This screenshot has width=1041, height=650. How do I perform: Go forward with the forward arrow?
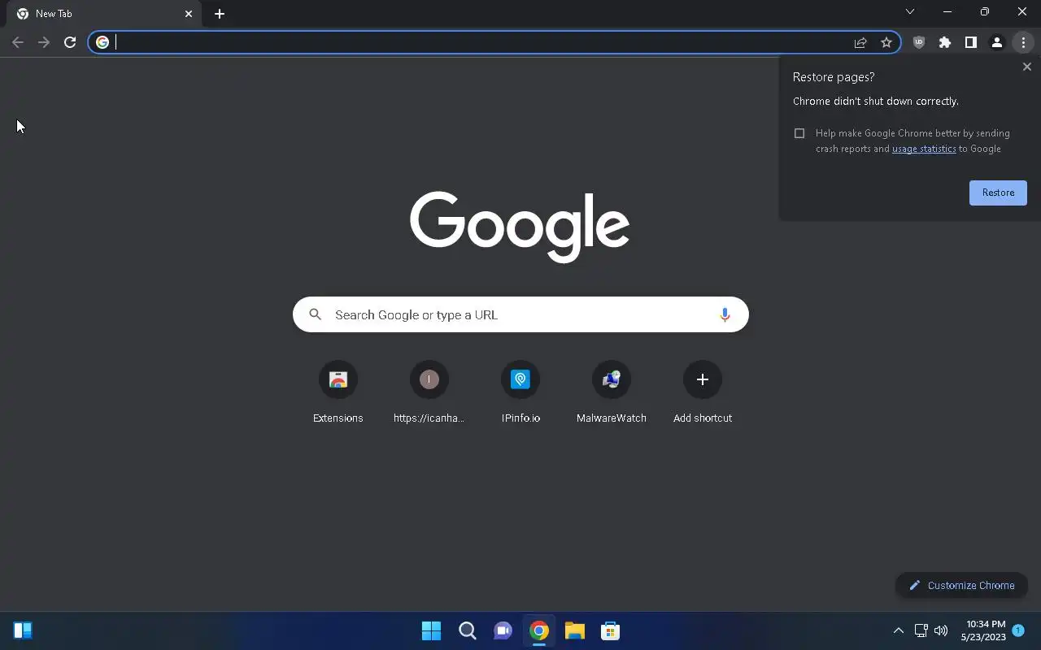44,42
